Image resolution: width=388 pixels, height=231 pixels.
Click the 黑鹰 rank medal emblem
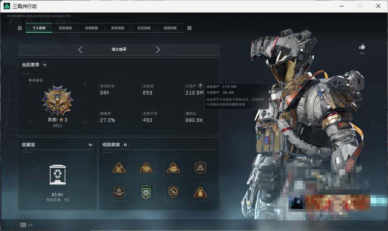coord(57,101)
